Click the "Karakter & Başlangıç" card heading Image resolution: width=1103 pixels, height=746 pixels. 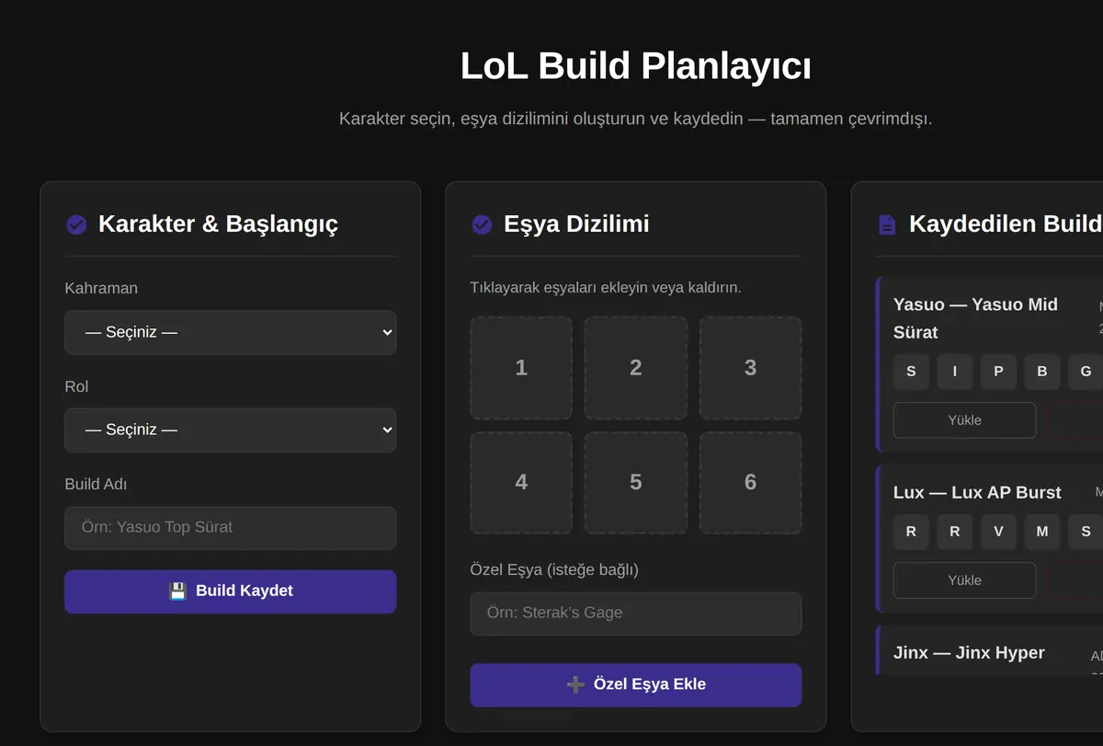(218, 224)
